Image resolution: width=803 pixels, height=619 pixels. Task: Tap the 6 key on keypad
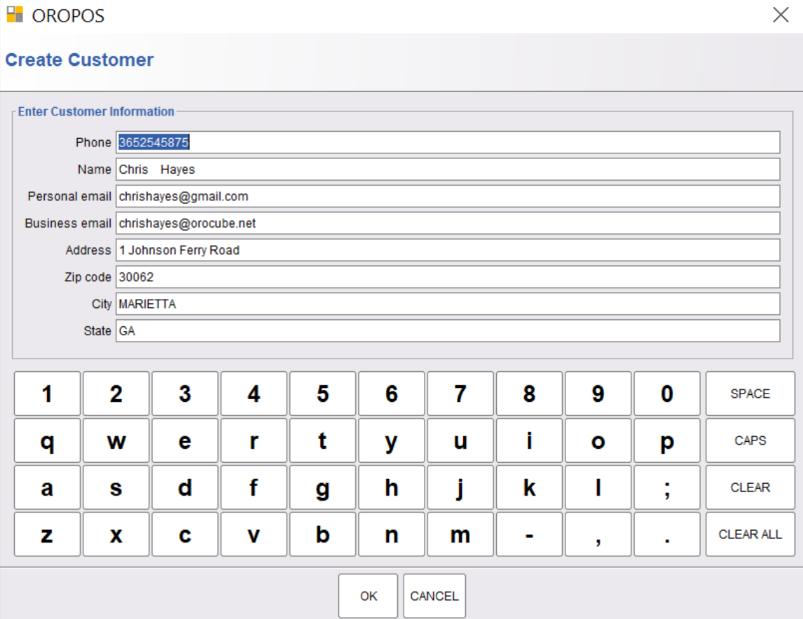click(392, 394)
